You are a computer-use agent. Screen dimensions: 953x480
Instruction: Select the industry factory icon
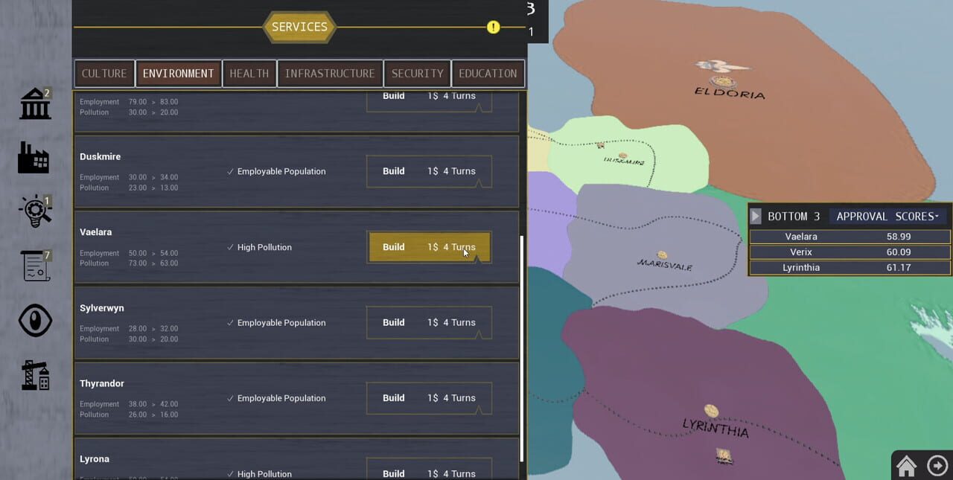pos(35,158)
